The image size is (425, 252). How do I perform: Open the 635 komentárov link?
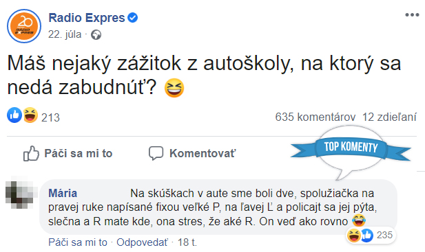point(315,117)
